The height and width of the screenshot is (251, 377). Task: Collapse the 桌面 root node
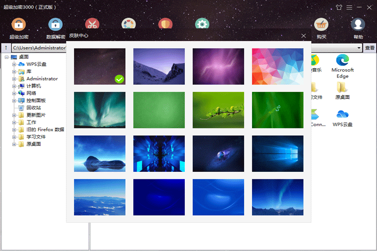[7, 57]
